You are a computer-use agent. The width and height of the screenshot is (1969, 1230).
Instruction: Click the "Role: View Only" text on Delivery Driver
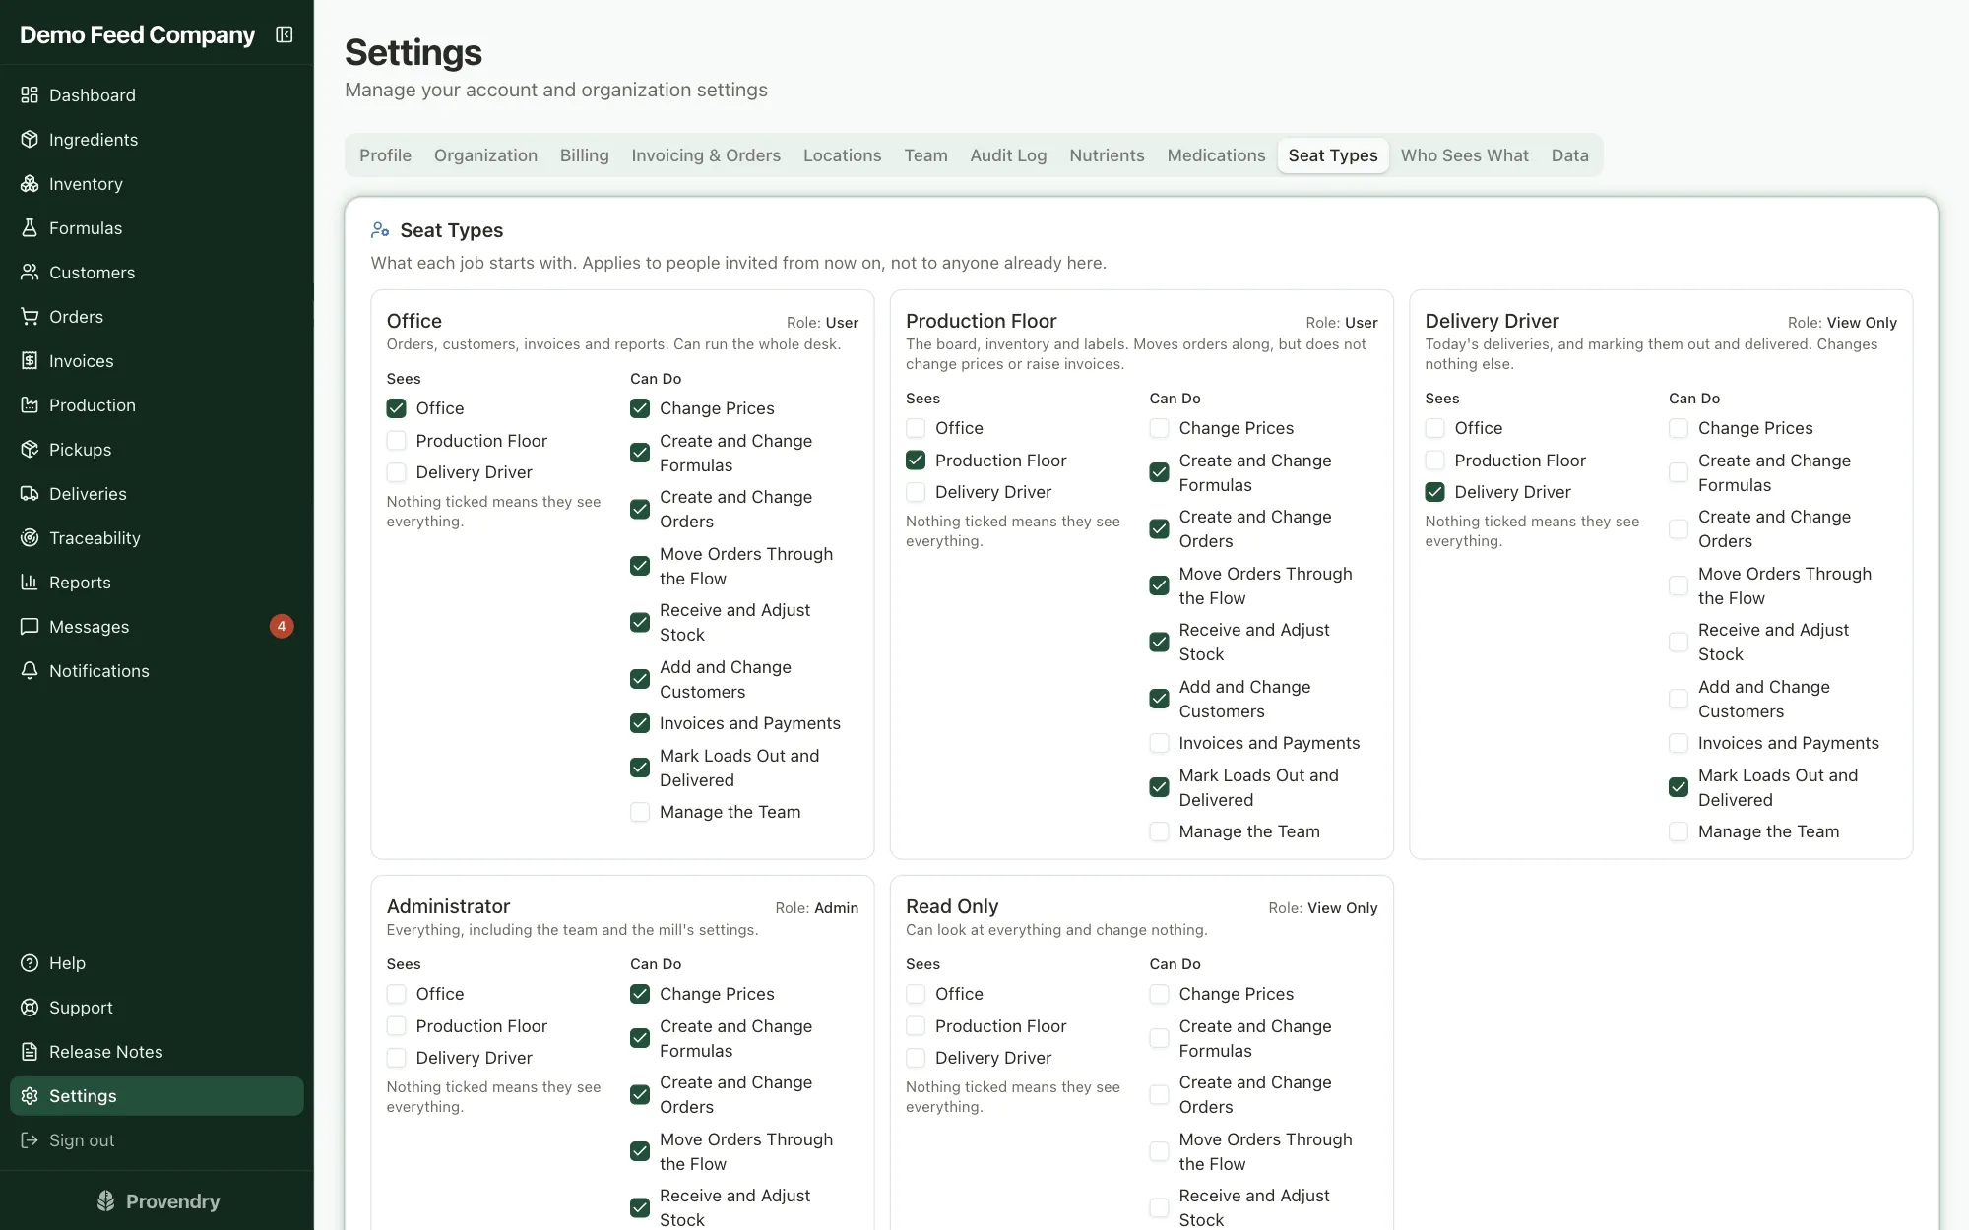pos(1842,323)
